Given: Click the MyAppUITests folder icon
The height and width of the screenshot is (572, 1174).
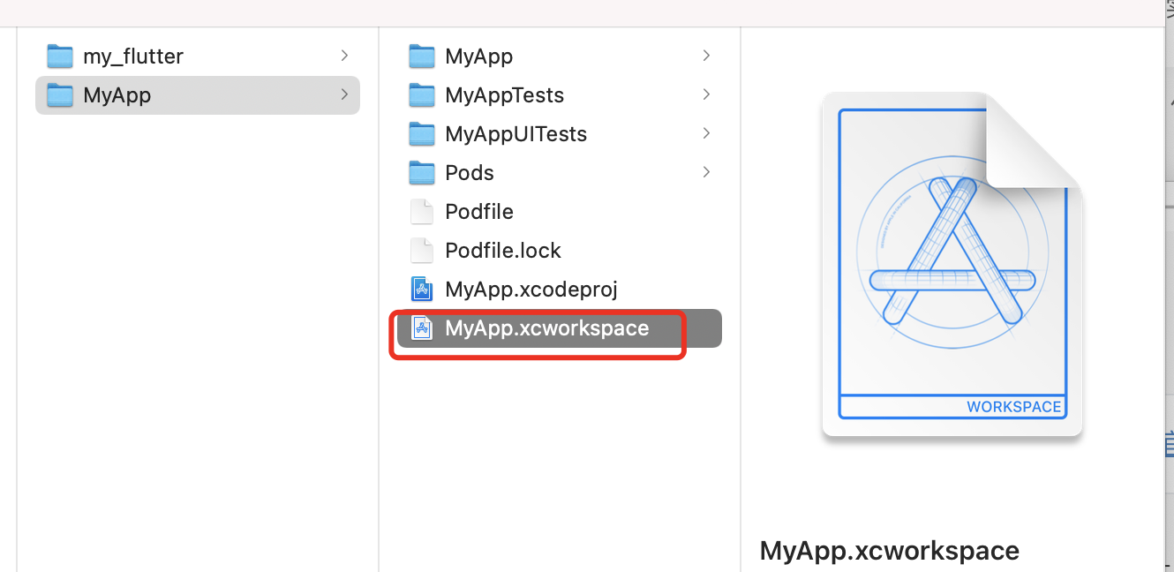Looking at the screenshot, I should point(422,134).
